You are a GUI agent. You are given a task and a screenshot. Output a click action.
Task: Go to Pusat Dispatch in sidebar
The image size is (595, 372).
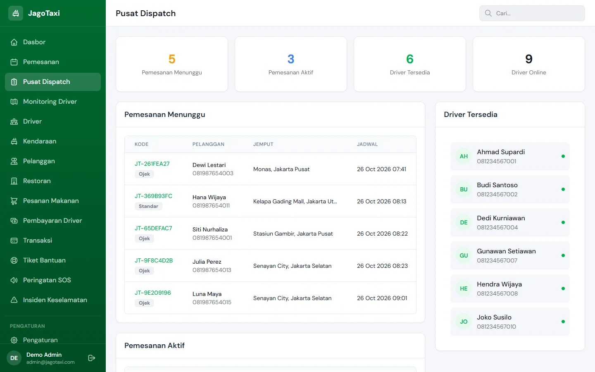point(53,82)
